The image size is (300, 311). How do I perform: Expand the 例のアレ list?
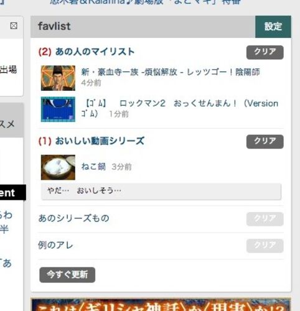coord(56,245)
